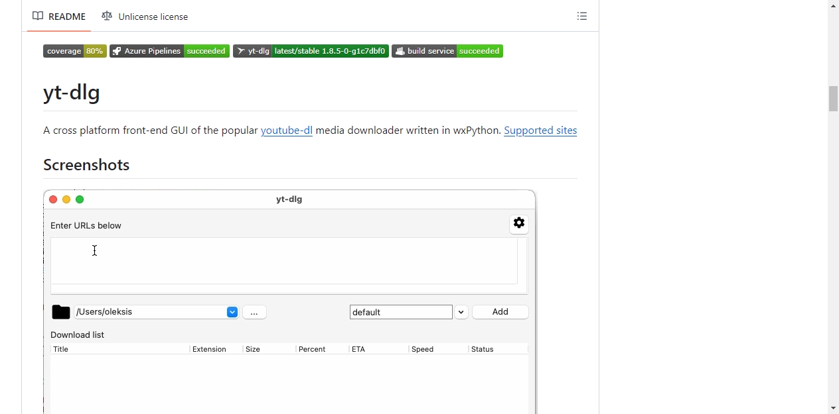
Task: Click the page vertical scrollbar thumb
Action: pyautogui.click(x=833, y=99)
